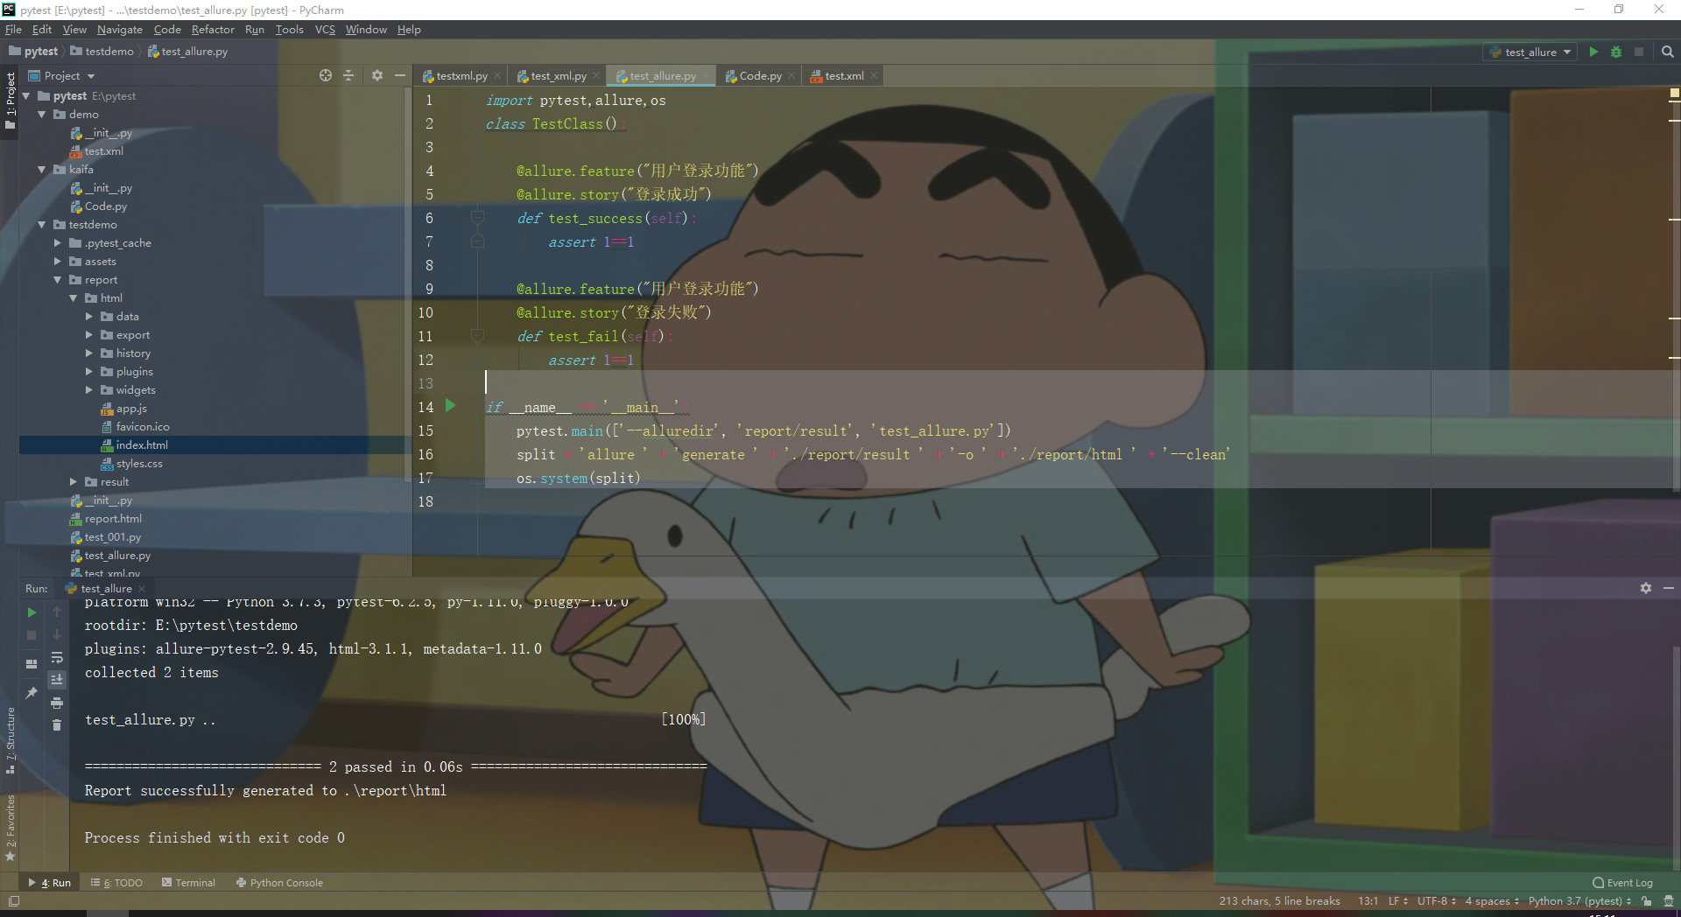Hide Run panel using minus icon
This screenshot has width=1681, height=917.
tap(1669, 588)
